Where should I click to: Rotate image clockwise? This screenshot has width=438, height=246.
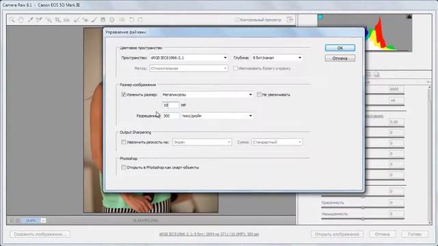(x=140, y=20)
